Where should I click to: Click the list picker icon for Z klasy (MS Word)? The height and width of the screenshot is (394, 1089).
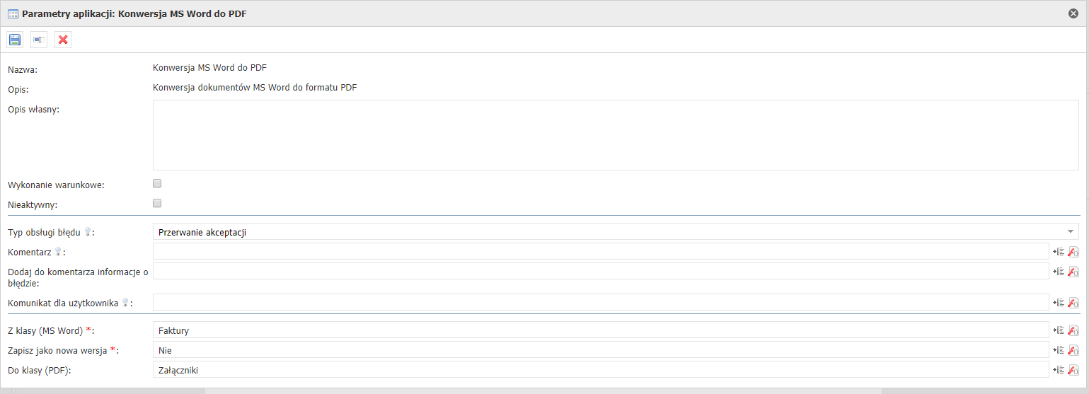[1059, 330]
